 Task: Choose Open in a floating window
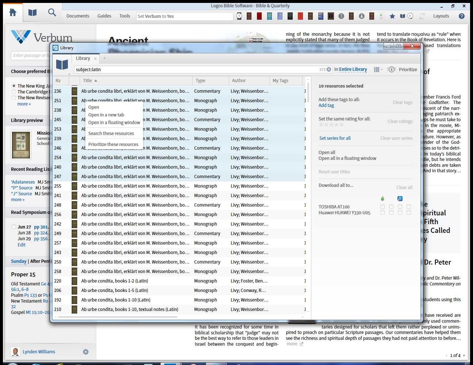[x=114, y=123]
